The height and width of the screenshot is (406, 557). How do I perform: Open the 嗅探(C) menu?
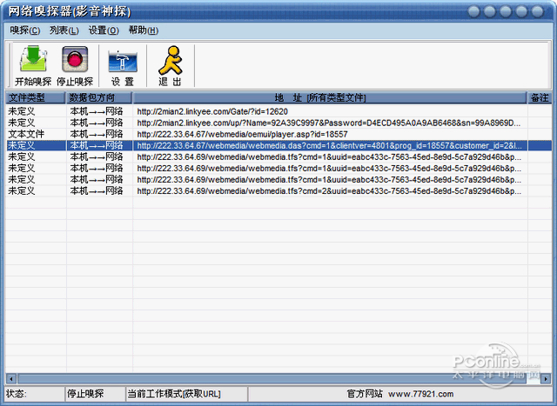[x=25, y=30]
